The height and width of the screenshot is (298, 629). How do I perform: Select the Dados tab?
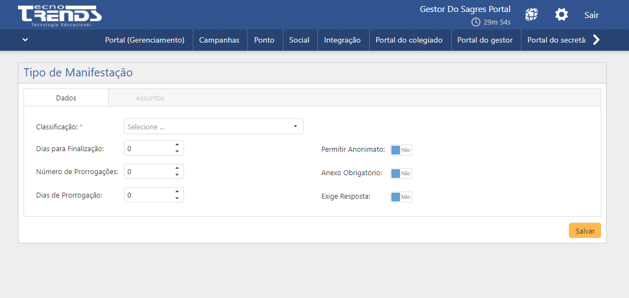point(66,98)
